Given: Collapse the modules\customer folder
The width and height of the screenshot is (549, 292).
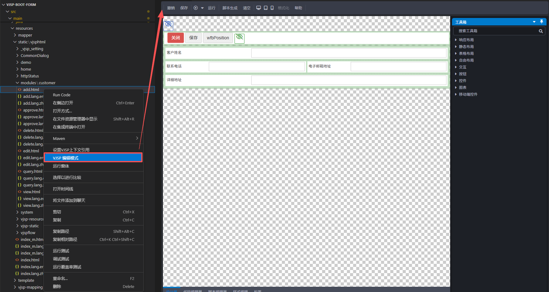Looking at the screenshot, I should 17,83.
